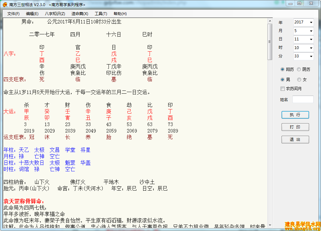Click the scrollbar down arrow
The width and height of the screenshot is (321, 231).
270,225
